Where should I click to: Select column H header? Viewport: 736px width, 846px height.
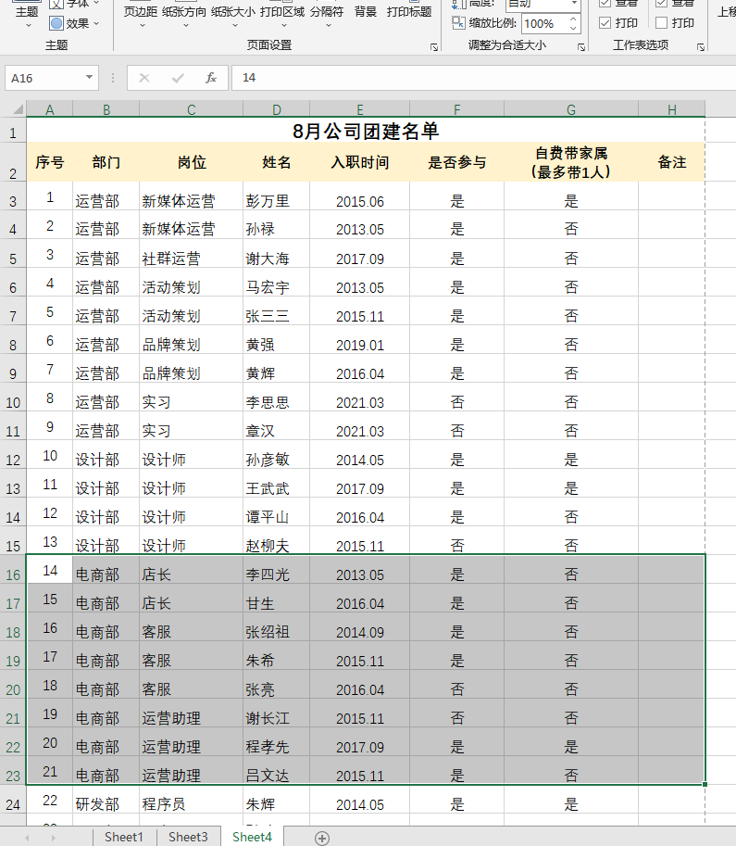pos(672,109)
